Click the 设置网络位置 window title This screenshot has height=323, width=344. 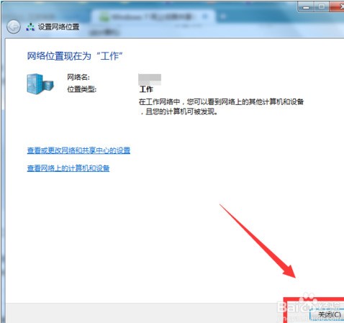(x=58, y=27)
